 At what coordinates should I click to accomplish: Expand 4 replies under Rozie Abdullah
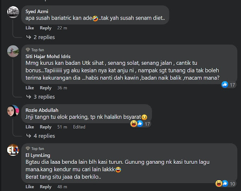pyautogui.click(x=41, y=136)
